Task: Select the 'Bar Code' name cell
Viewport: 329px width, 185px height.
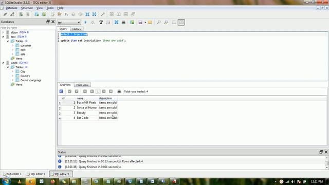Action: [x=87, y=118]
